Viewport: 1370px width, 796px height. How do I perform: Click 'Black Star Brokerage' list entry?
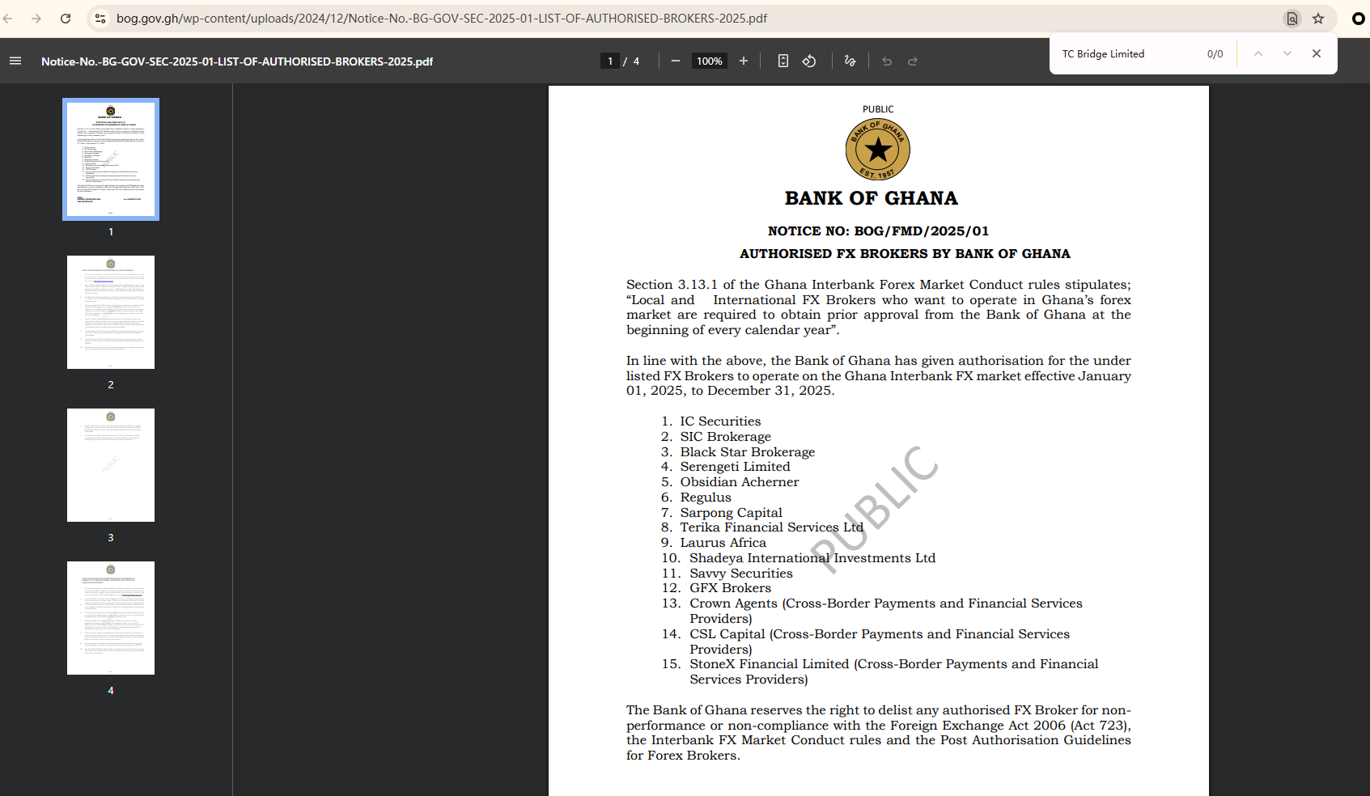[747, 452]
